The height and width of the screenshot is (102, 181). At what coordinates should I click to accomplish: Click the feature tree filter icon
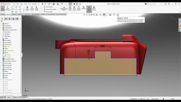click(1, 22)
